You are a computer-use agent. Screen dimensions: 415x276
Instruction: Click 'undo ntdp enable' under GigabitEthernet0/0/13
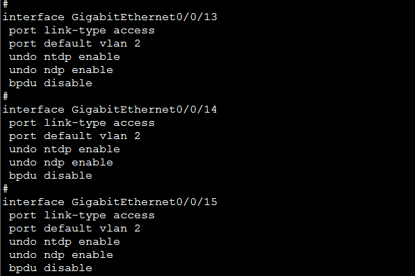(x=65, y=57)
